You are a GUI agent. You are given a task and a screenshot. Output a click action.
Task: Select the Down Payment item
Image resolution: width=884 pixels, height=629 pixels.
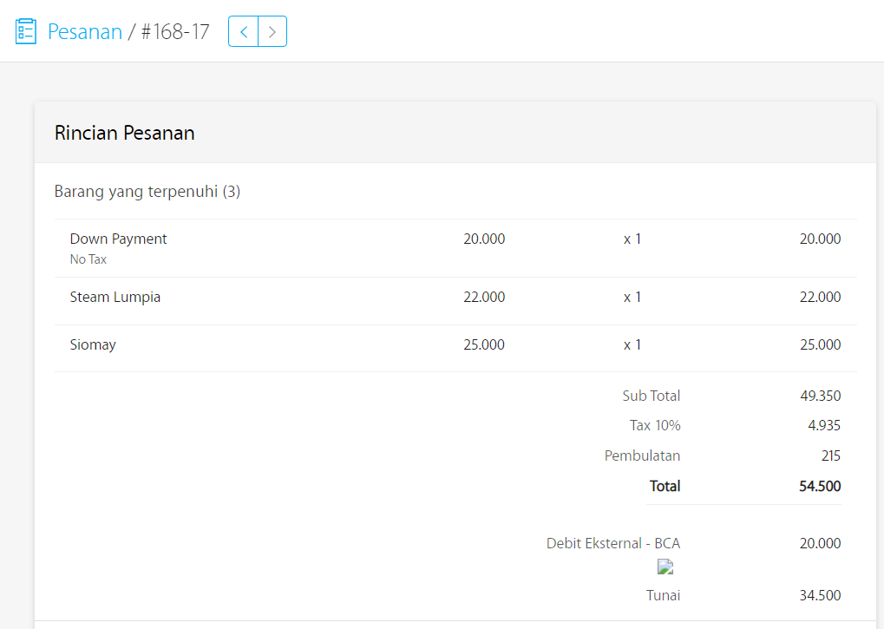pyautogui.click(x=119, y=239)
